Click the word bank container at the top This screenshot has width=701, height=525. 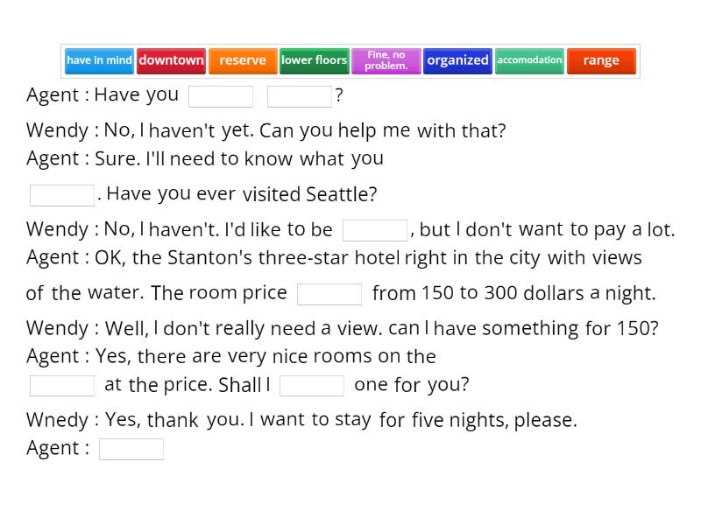click(350, 60)
